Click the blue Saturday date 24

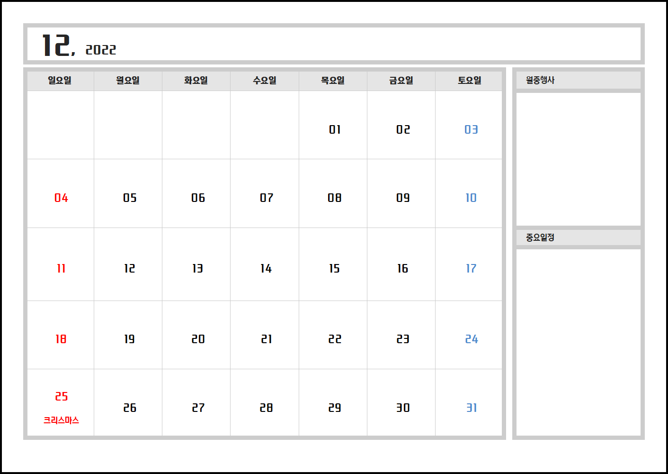[x=472, y=339]
